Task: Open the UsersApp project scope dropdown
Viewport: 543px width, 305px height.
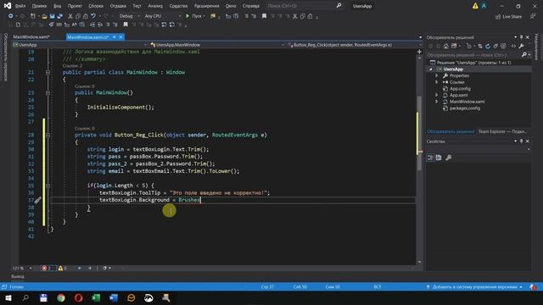Action: (81, 45)
